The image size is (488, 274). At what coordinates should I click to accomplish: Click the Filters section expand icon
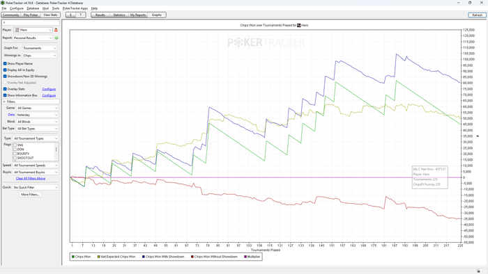[4, 102]
